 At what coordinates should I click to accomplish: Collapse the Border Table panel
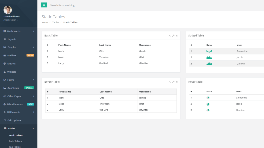170,82
